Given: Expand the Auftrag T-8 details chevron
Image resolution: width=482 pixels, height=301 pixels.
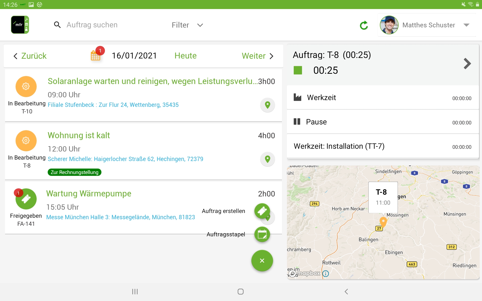Looking at the screenshot, I should coord(467,63).
